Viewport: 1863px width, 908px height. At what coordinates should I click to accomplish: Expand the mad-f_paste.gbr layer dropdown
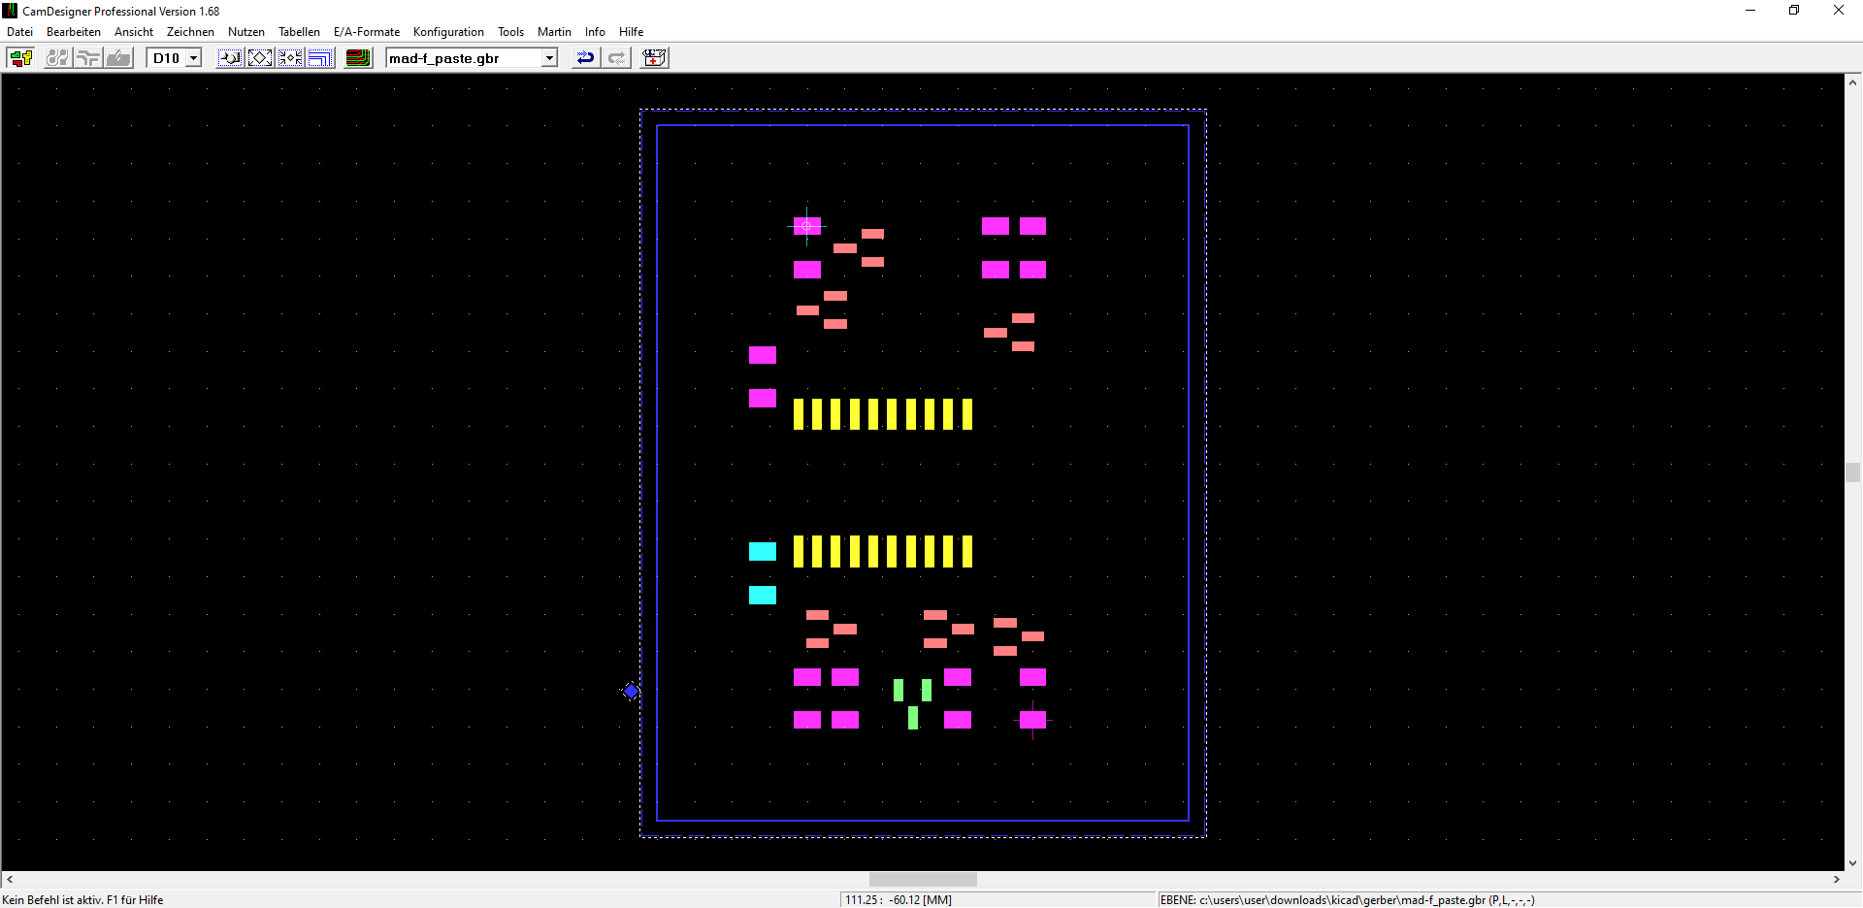tap(549, 58)
